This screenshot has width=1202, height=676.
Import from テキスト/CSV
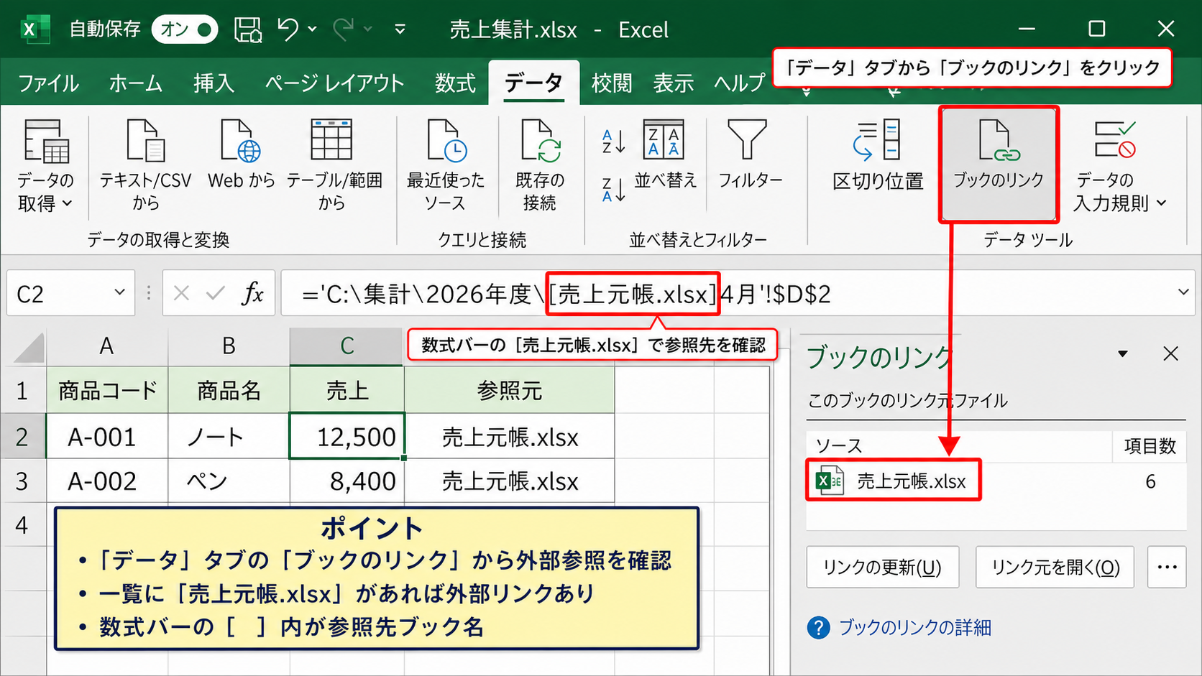(146, 166)
